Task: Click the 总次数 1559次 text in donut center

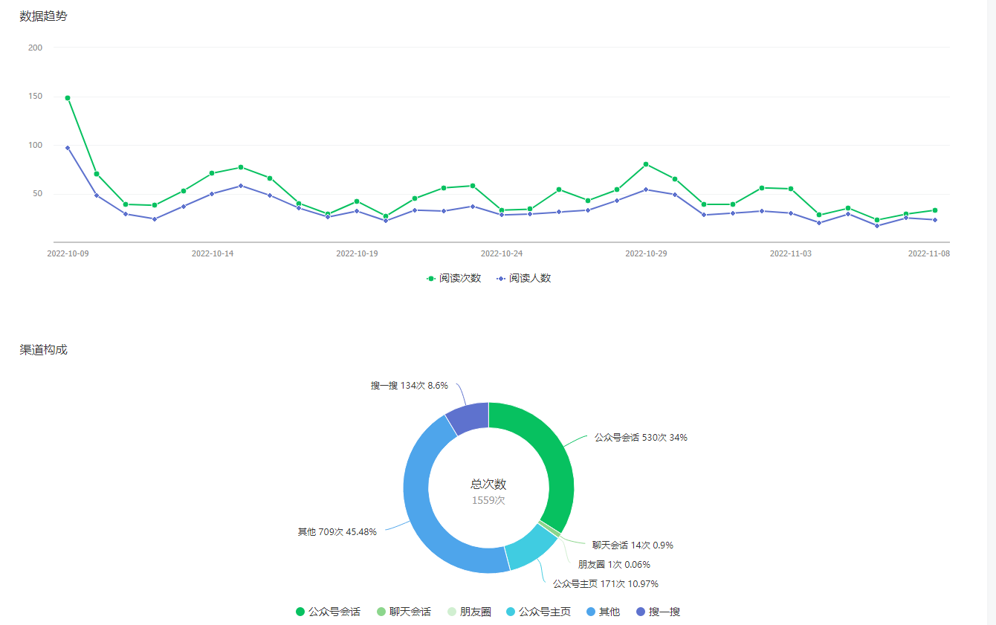Action: click(x=488, y=492)
